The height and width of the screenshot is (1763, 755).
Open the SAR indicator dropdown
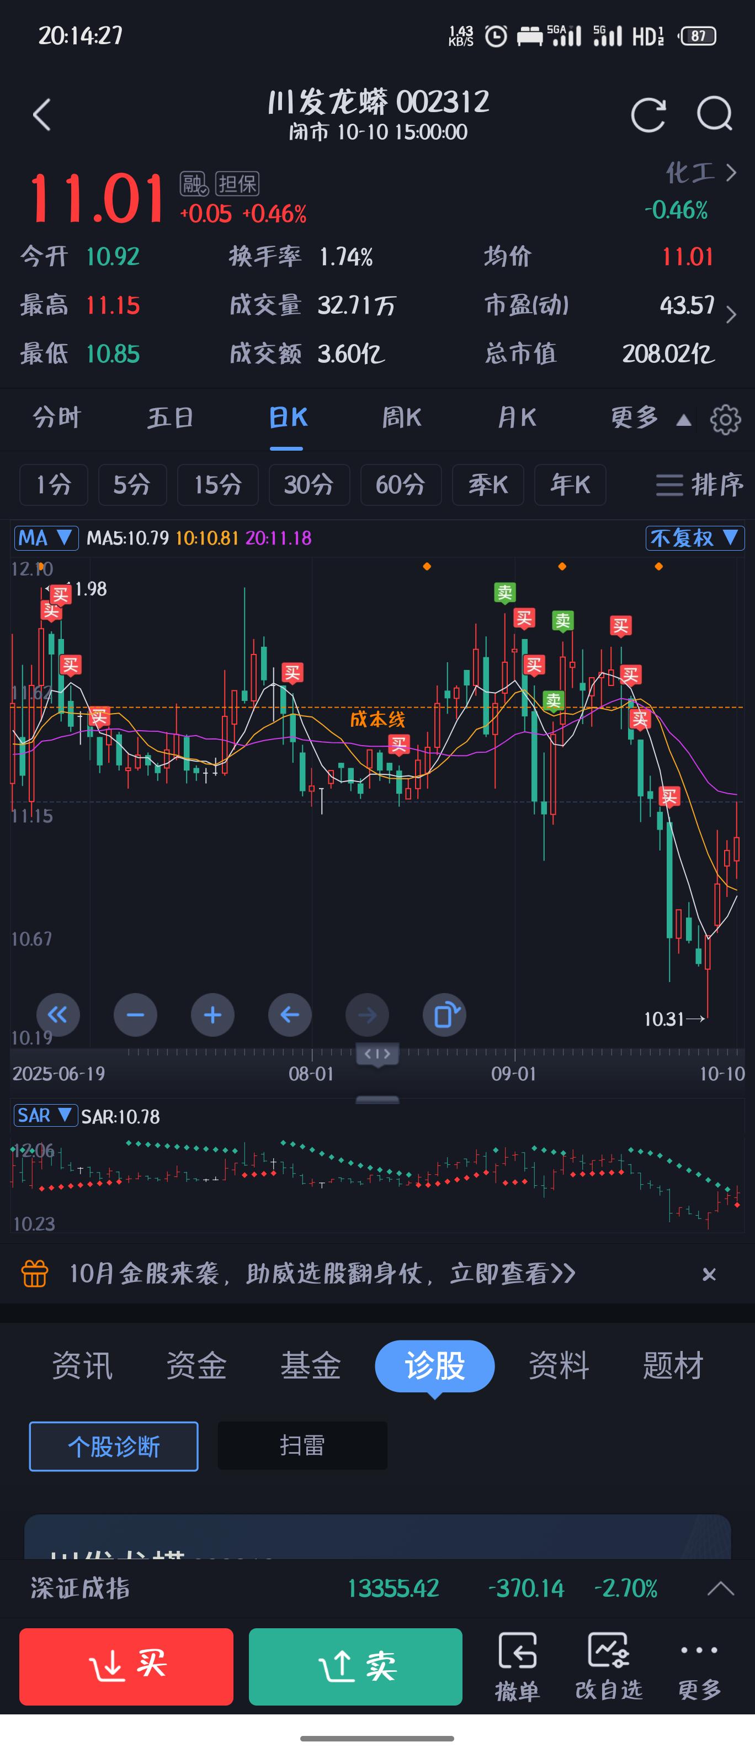click(45, 1116)
